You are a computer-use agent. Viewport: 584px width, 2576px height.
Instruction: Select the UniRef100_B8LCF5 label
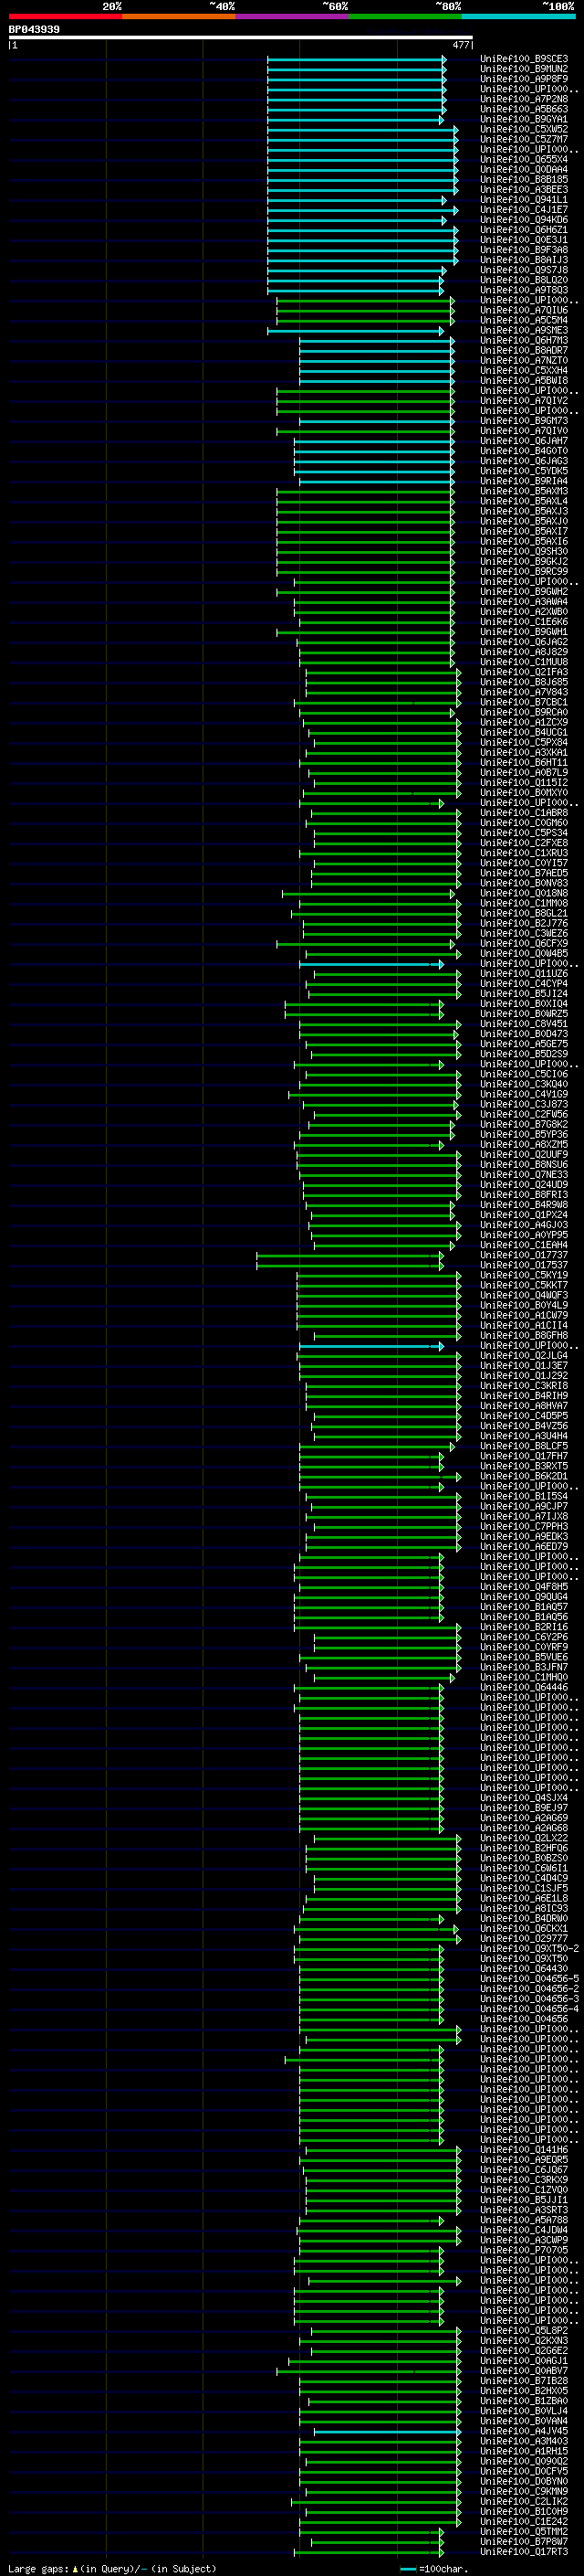pyautogui.click(x=524, y=1446)
